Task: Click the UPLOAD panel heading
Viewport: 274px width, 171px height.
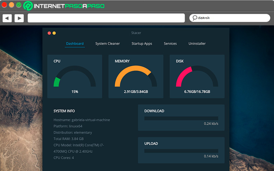Action: point(151,144)
